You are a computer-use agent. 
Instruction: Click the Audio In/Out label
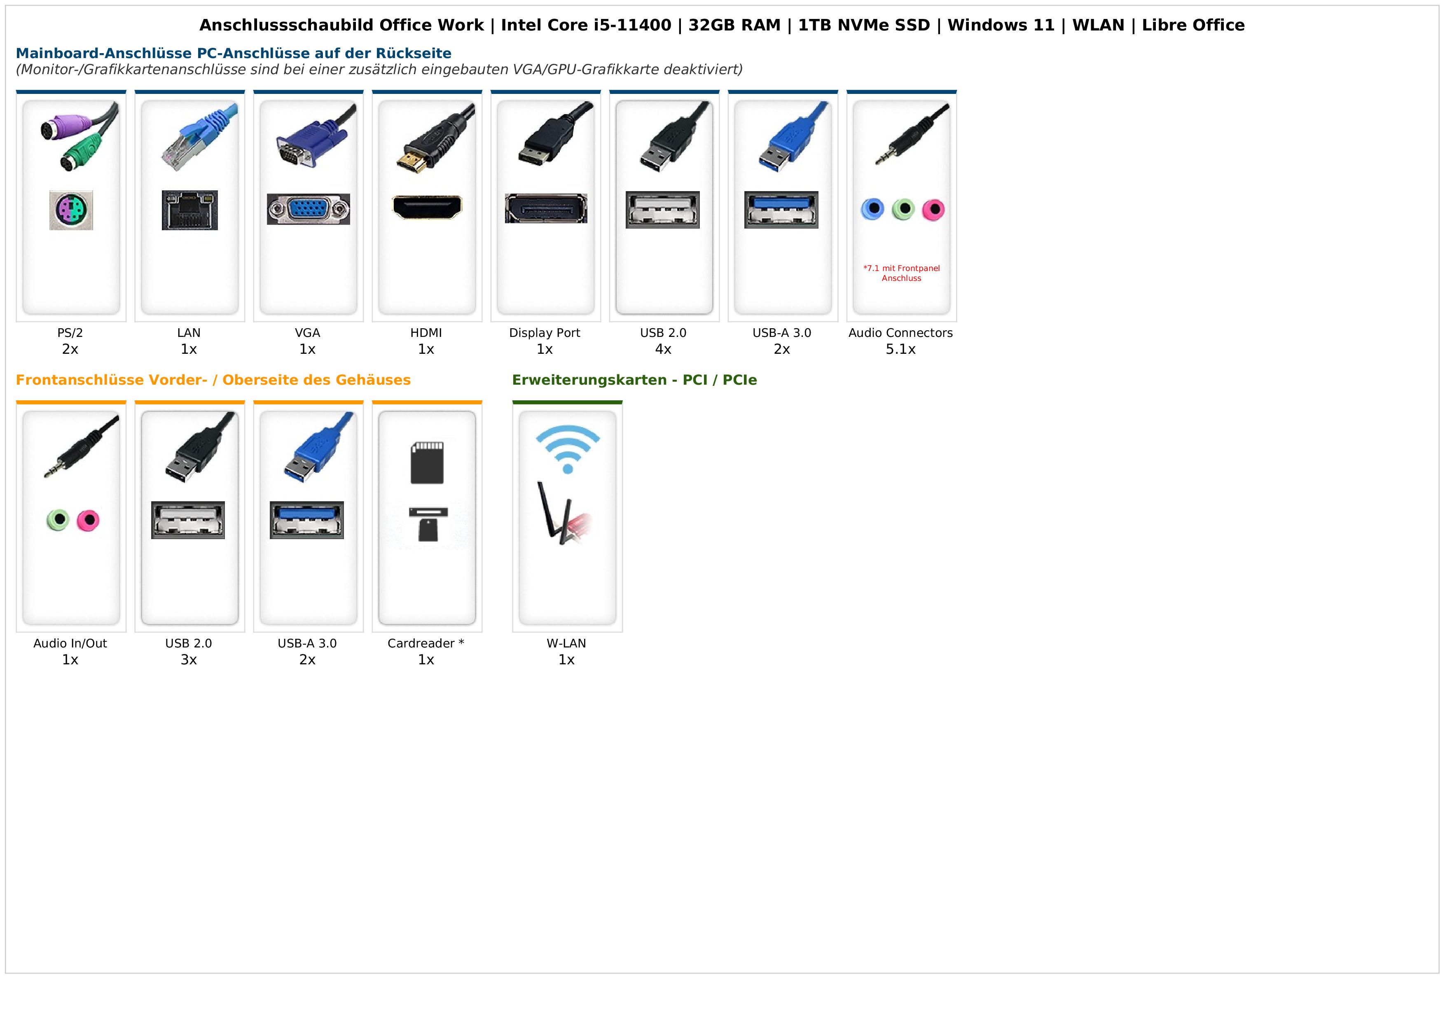point(70,644)
